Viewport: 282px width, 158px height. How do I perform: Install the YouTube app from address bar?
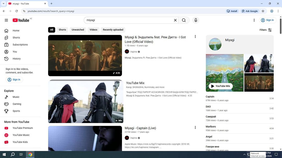pyautogui.click(x=232, y=11)
